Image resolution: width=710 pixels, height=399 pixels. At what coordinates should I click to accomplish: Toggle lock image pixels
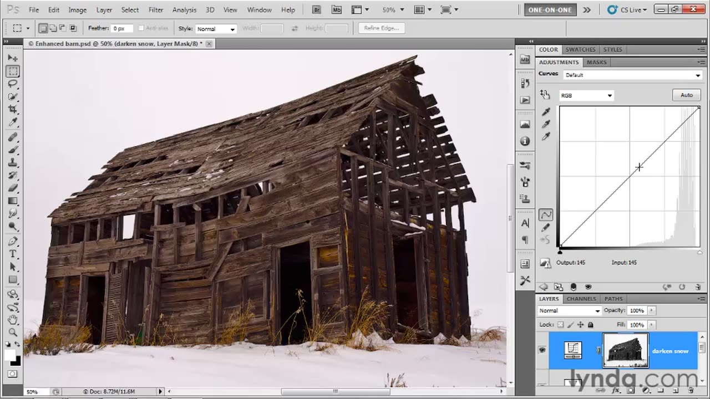pyautogui.click(x=571, y=325)
